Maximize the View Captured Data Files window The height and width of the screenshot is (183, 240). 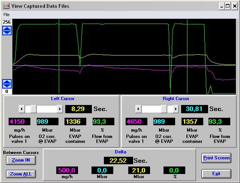228,6
